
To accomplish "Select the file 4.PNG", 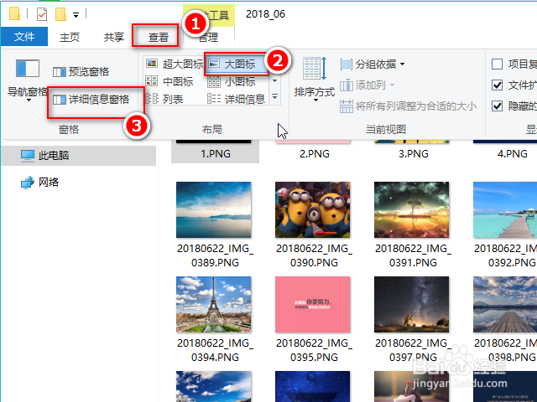I will point(513,154).
